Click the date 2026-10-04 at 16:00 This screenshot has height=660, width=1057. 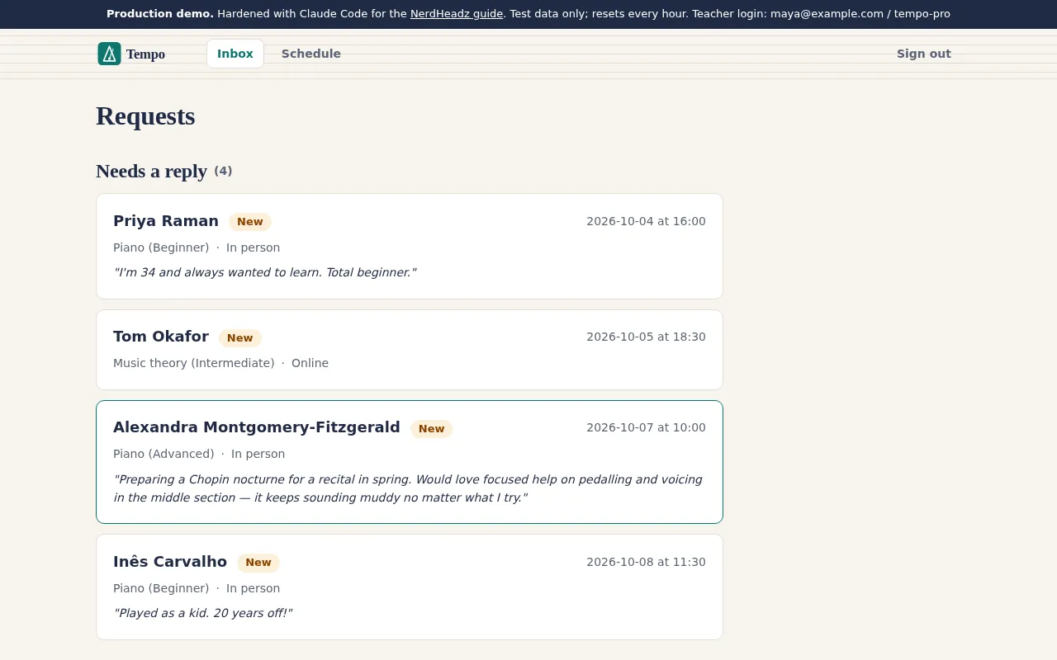pyautogui.click(x=647, y=221)
